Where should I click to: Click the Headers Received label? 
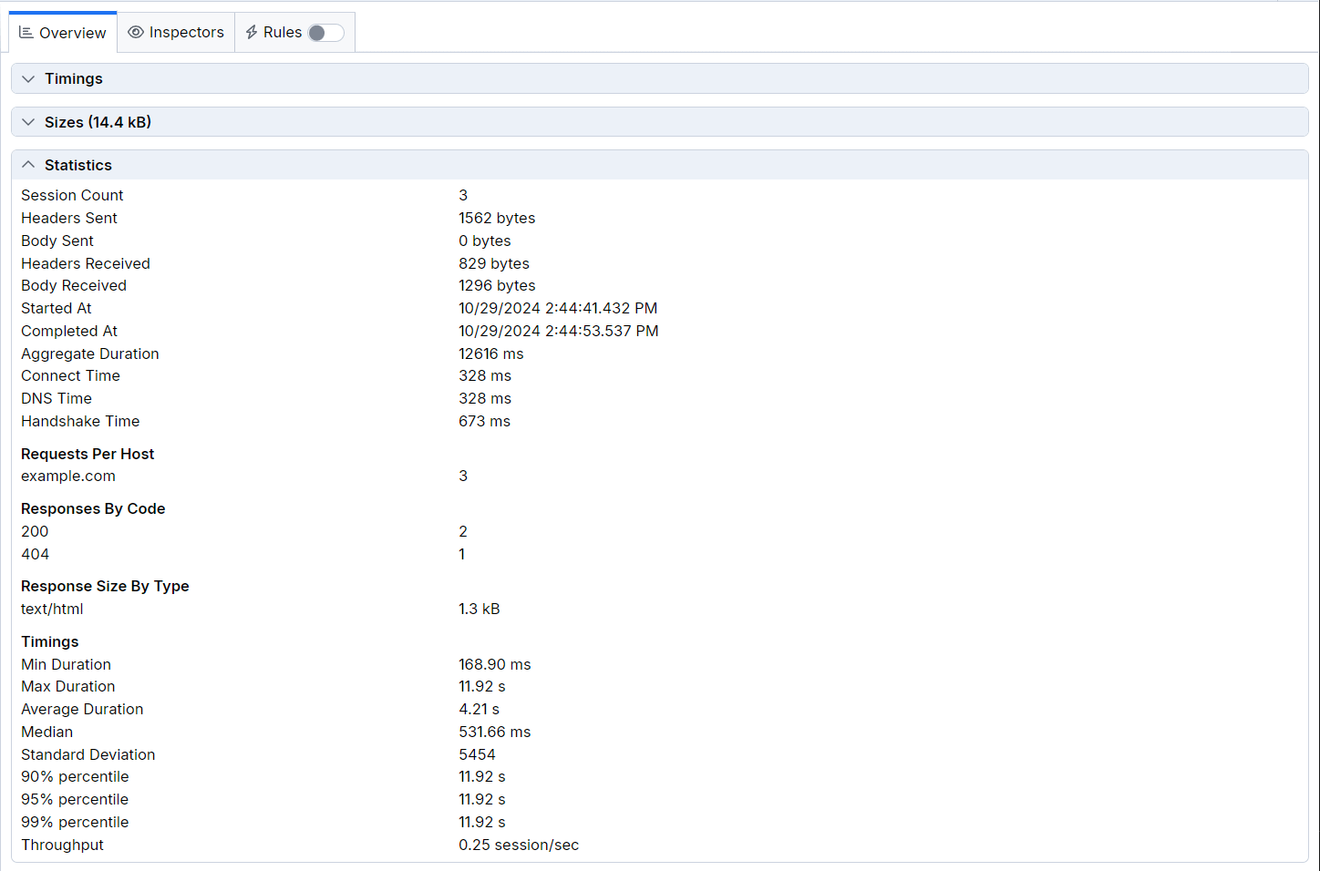pyautogui.click(x=86, y=263)
